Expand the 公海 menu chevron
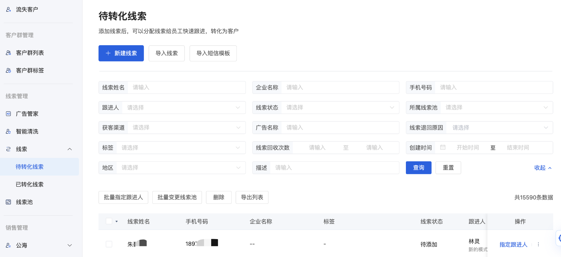561x257 pixels. point(70,246)
